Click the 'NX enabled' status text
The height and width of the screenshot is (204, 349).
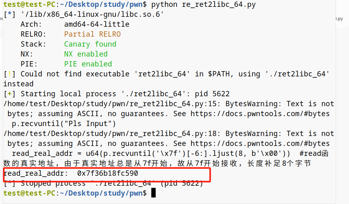pos(86,54)
